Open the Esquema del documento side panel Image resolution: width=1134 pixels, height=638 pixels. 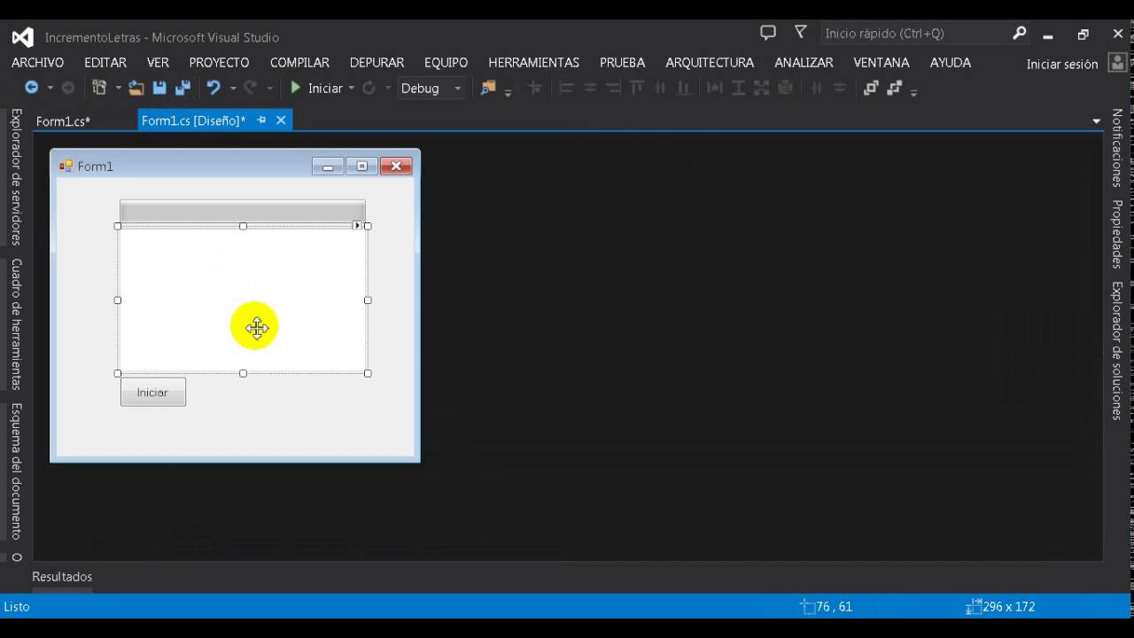16,471
